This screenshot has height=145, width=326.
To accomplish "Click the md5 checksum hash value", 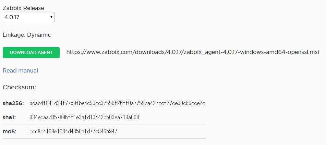I will coord(73,131).
